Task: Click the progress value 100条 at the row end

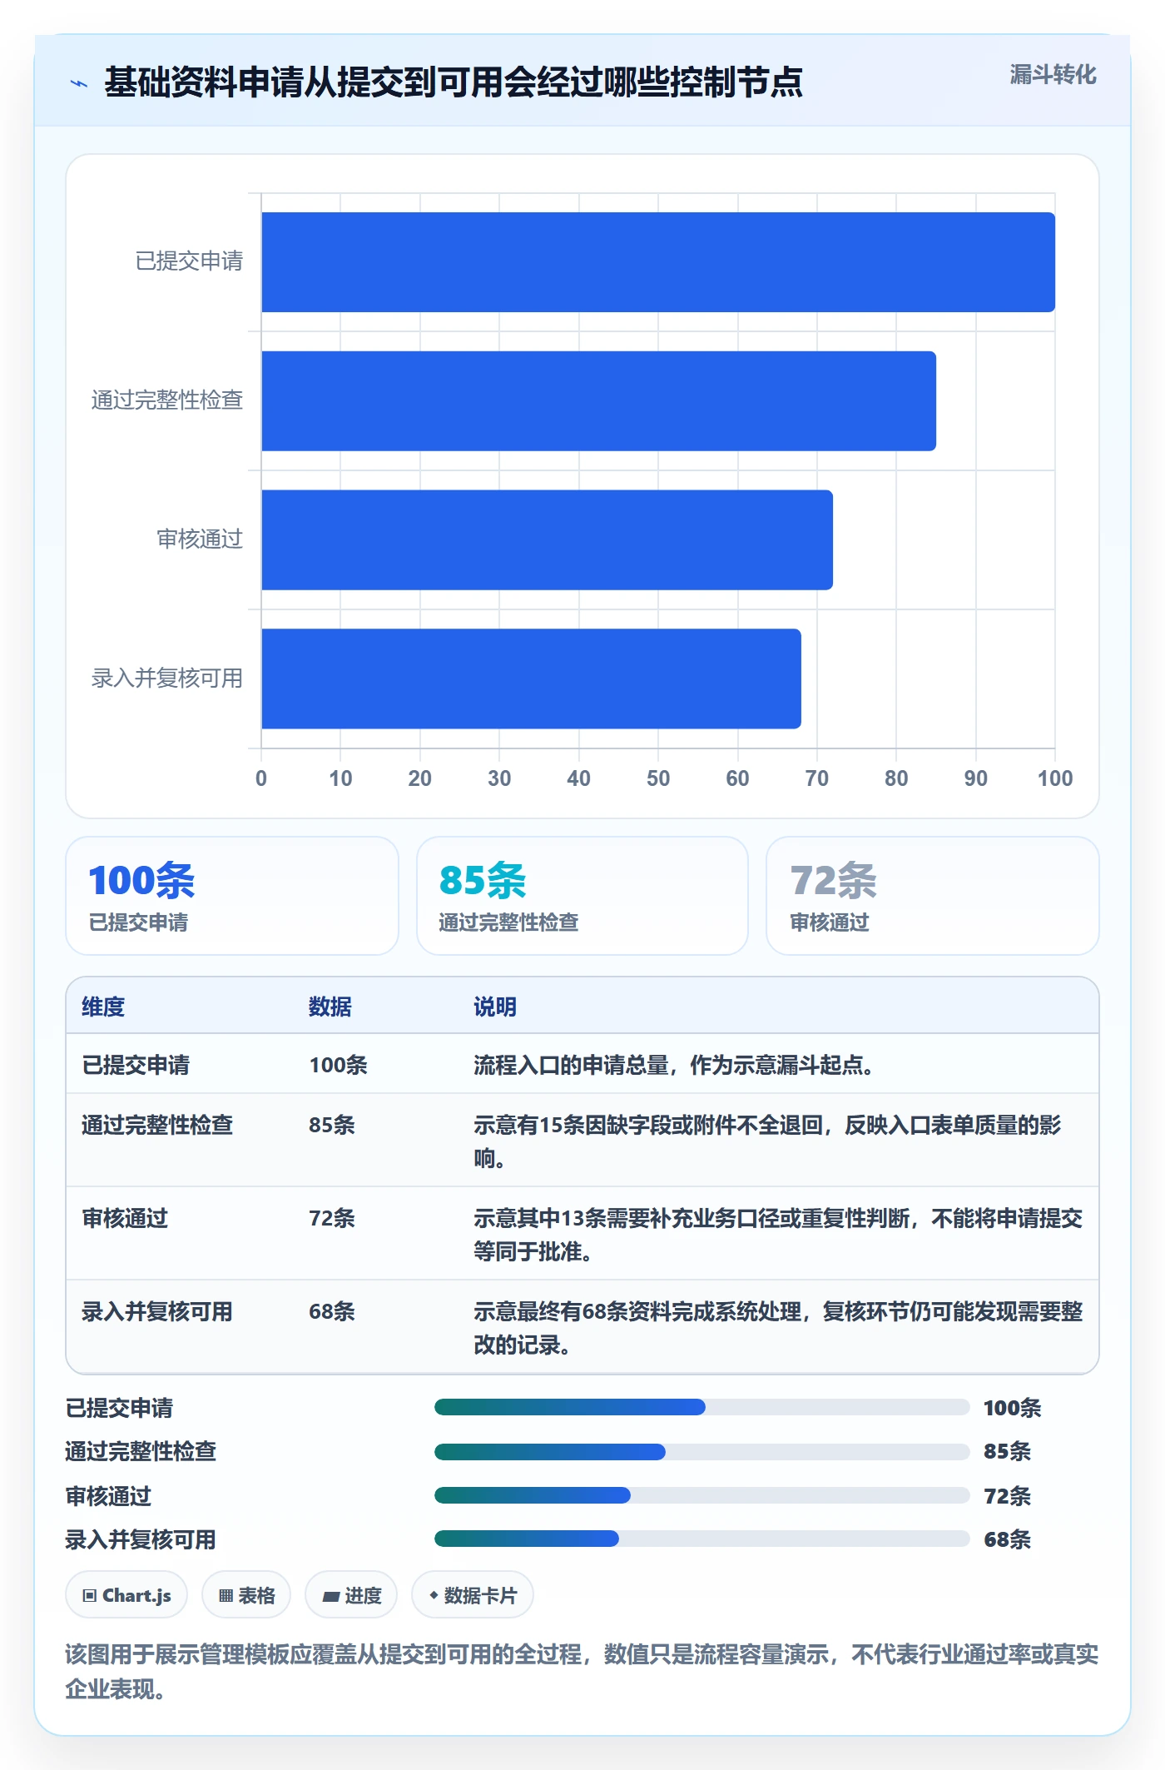Action: tap(1013, 1408)
